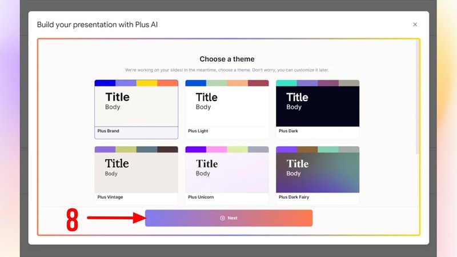Select the Plus Brand theme card
The height and width of the screenshot is (257, 457).
[x=137, y=109]
